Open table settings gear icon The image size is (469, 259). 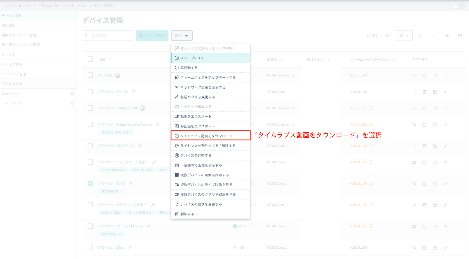point(460,35)
